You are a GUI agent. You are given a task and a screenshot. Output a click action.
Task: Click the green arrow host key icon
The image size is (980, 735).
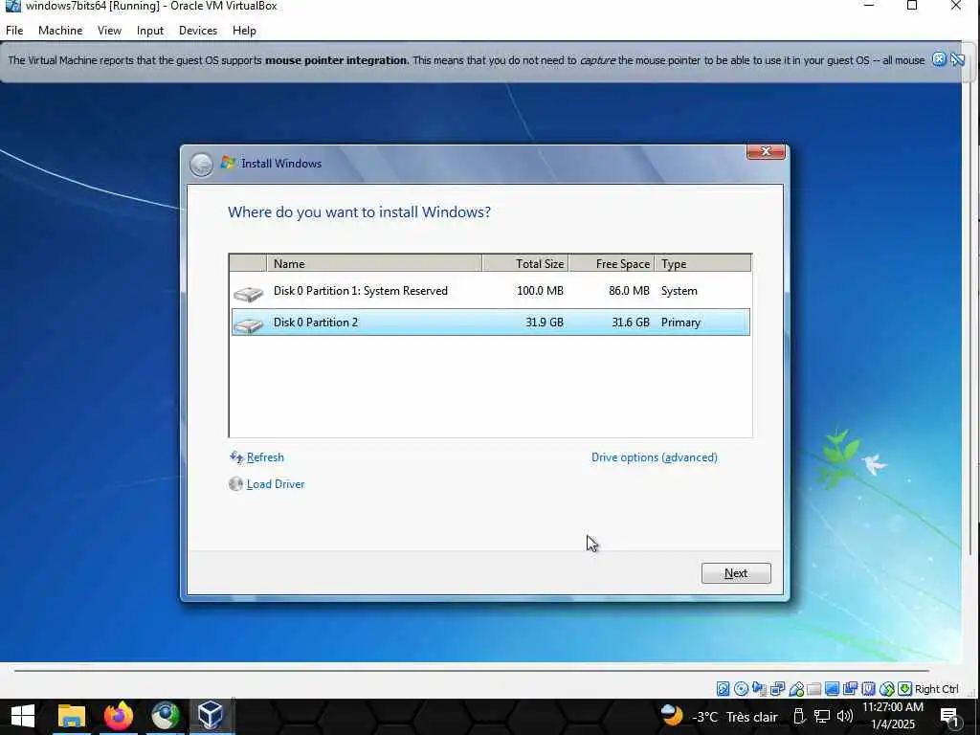[x=905, y=689]
